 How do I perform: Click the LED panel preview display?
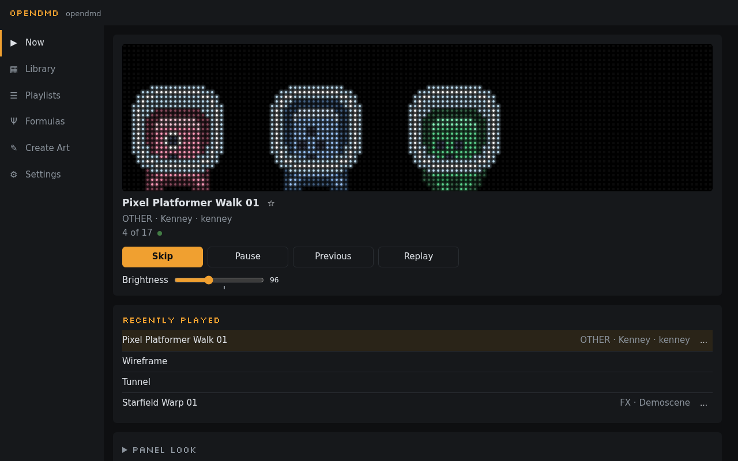tap(417, 118)
